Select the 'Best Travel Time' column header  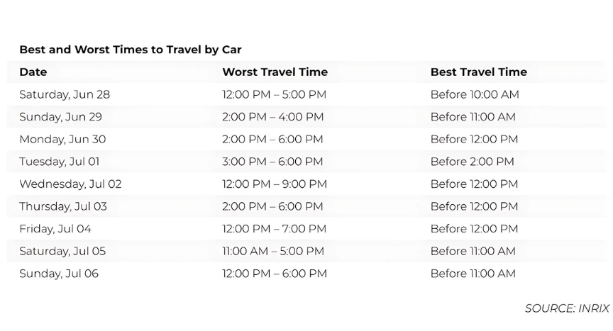[478, 72]
